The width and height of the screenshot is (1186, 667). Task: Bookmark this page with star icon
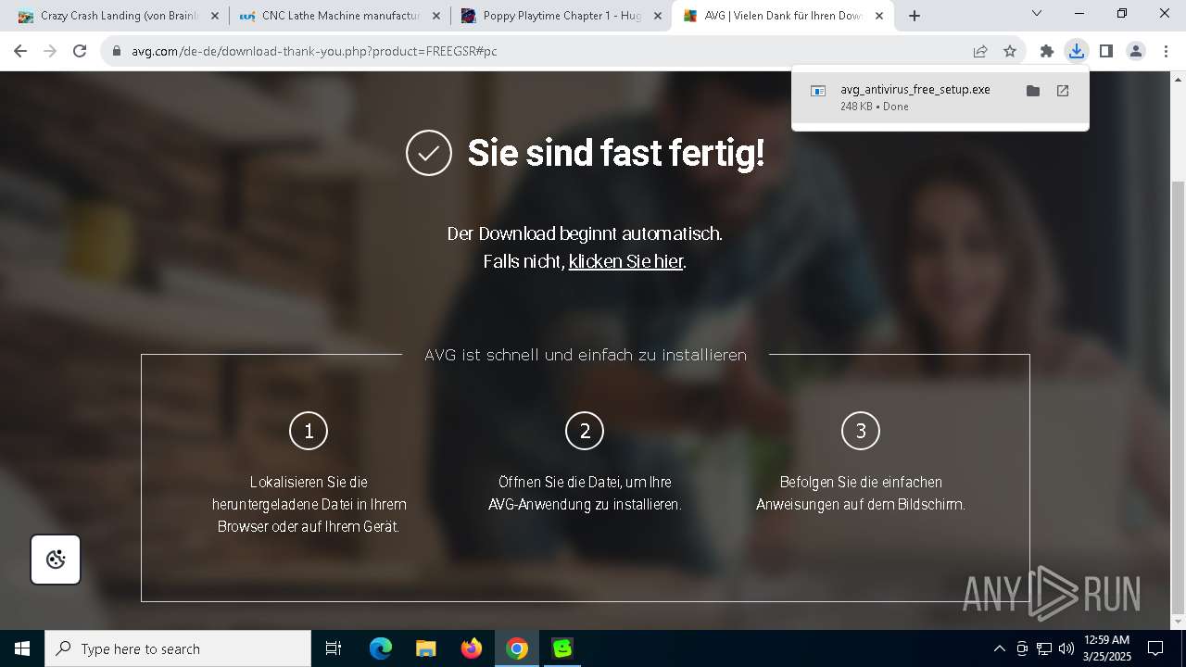click(1010, 51)
